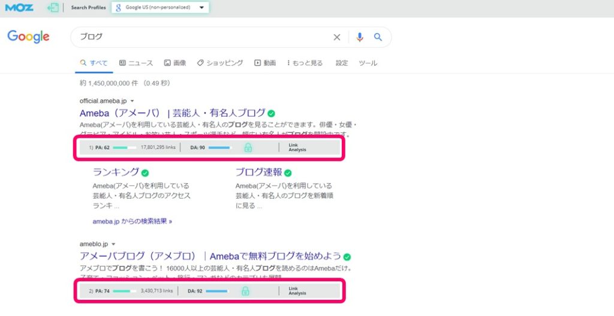Open the ランキング sitelink
Viewport: 614px width, 316px height.
coord(116,172)
